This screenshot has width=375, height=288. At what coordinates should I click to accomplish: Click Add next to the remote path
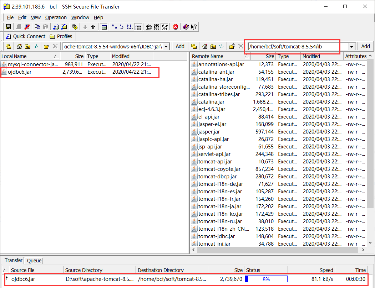[x=365, y=46]
